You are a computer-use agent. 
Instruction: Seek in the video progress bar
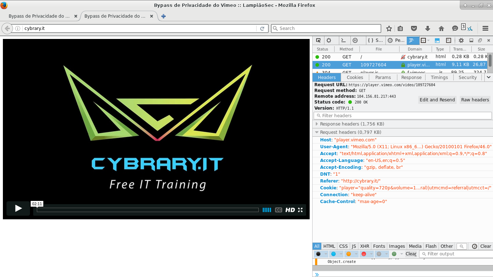(x=148, y=210)
